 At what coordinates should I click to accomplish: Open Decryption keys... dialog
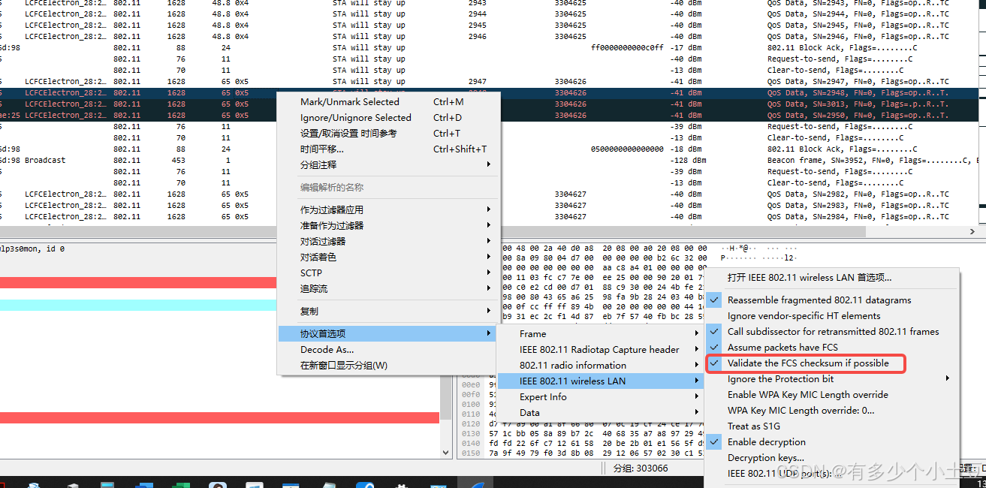[x=831, y=458]
